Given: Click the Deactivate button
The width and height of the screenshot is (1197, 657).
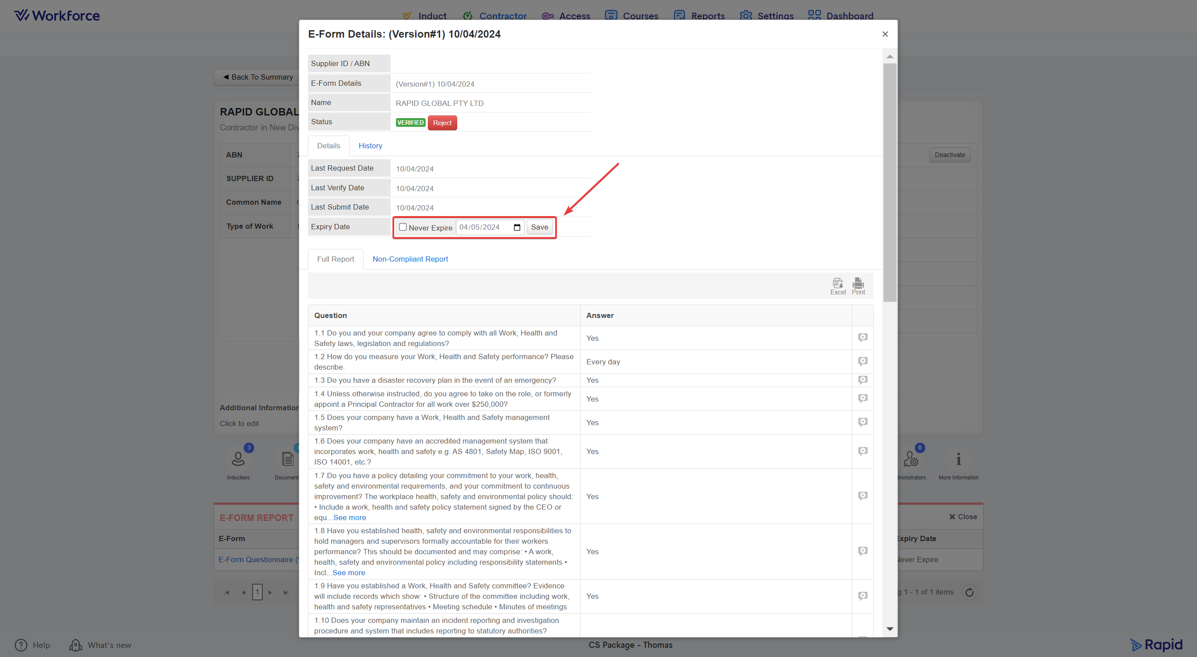Looking at the screenshot, I should pyautogui.click(x=949, y=155).
